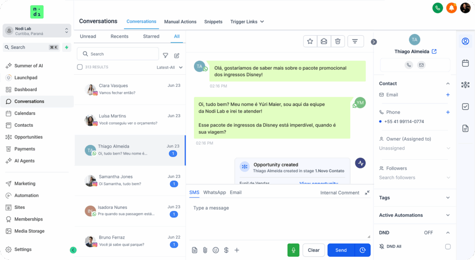Screen dimensions: 475x260
Task: Expand the Tags section
Action: [x=448, y=198]
